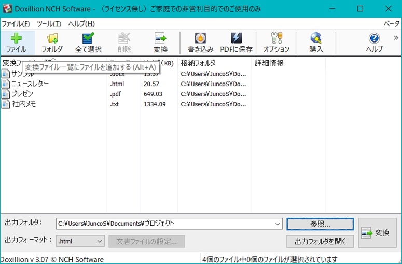The image size is (402, 264).
Task: Click folder path in サンプル row
Action: pyautogui.click(x=213, y=74)
